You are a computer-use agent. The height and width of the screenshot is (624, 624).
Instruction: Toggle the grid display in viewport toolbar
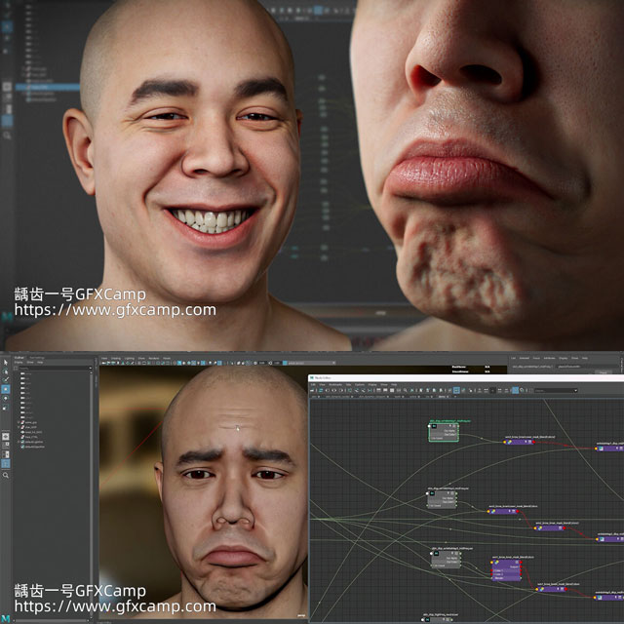click(x=138, y=363)
